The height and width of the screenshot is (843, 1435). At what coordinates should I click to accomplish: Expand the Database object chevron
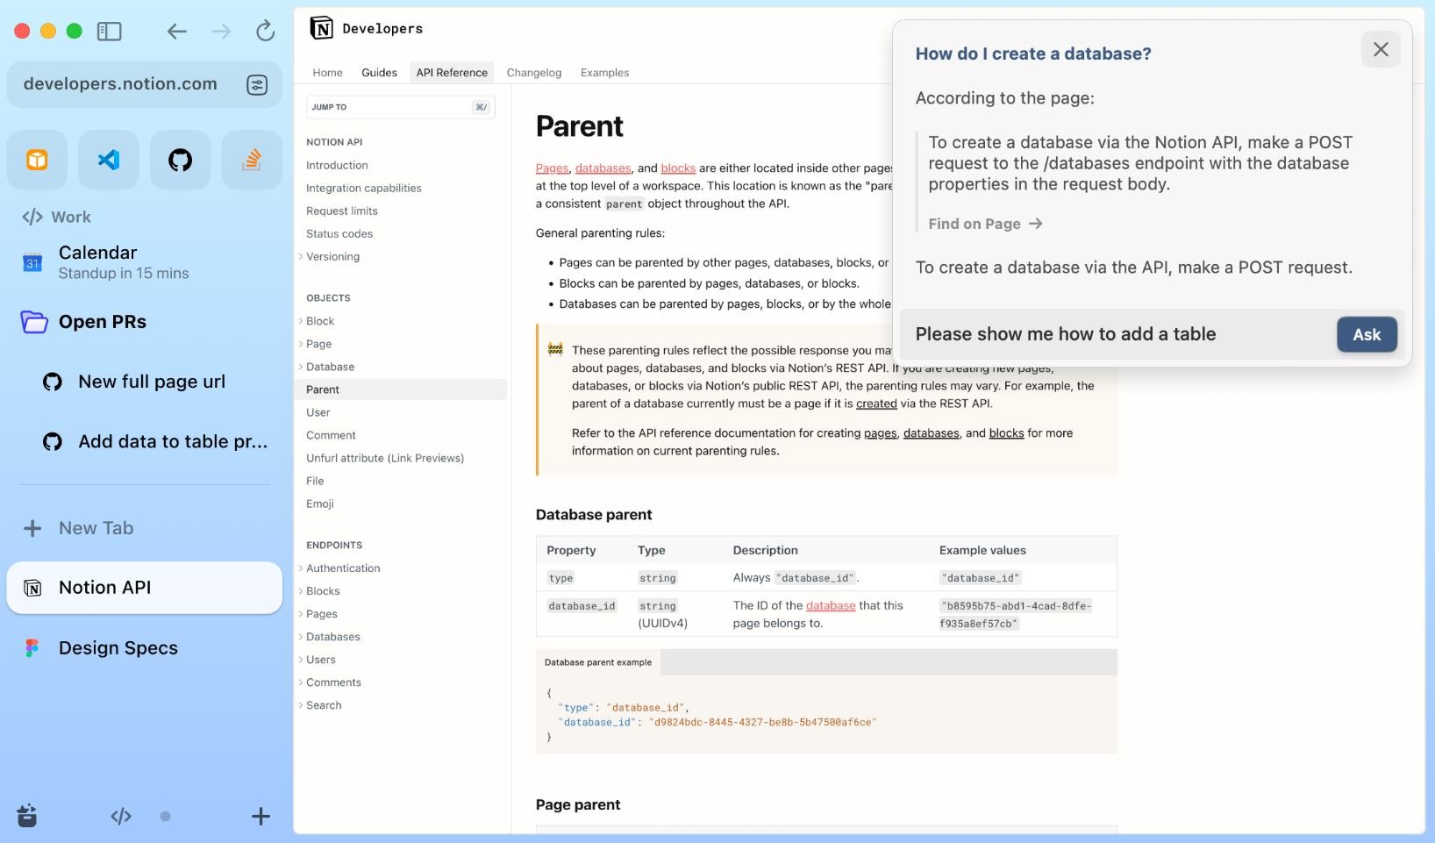pyautogui.click(x=301, y=367)
